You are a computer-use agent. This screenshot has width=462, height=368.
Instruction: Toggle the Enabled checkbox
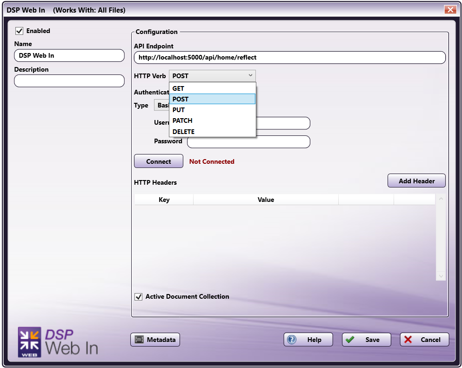click(20, 31)
